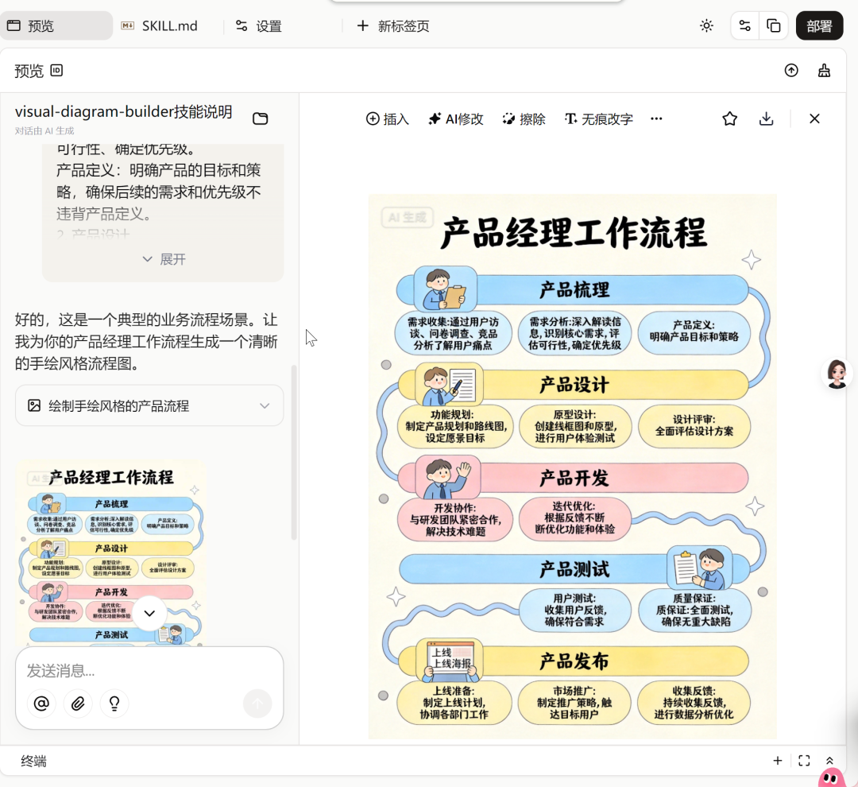
Task: Open a 新标签页 new tab
Action: (x=393, y=25)
